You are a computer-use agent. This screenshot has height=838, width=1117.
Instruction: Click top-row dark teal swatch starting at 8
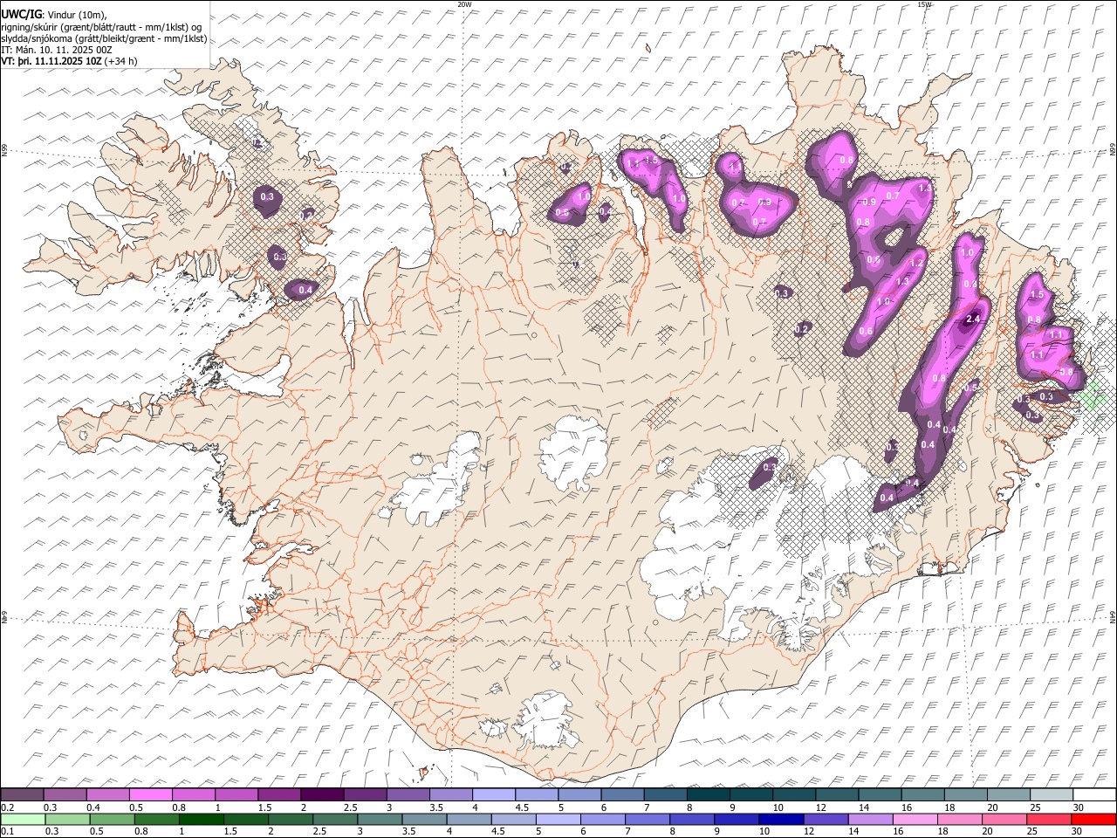coord(709,794)
